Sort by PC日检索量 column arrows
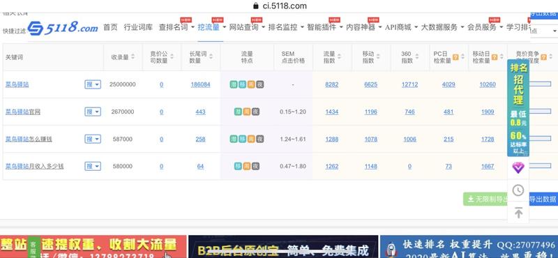Viewport: 558px width, 258px height. coord(462,57)
